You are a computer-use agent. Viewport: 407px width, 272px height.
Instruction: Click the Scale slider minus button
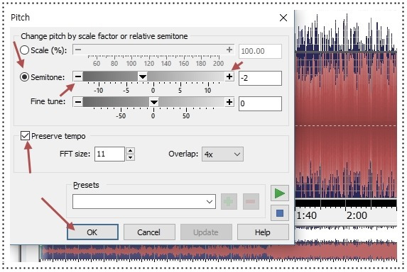pyautogui.click(x=78, y=50)
